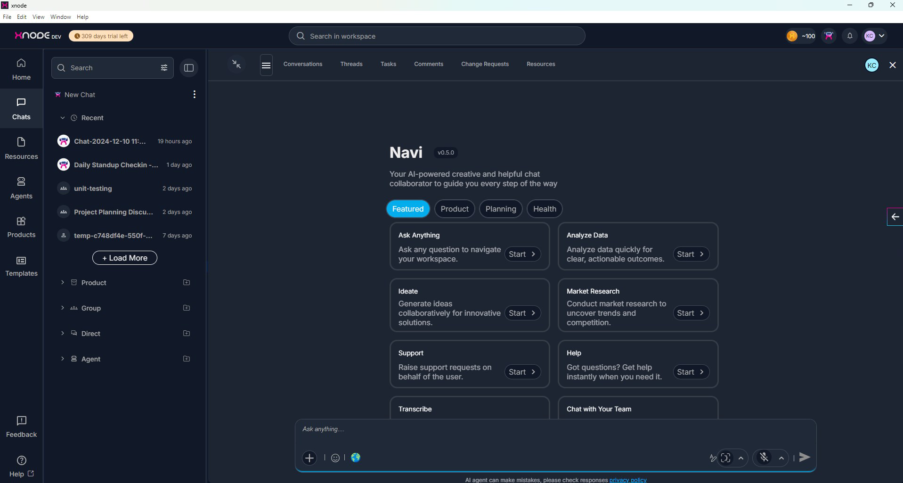Start the Analyze Data prompt
This screenshot has height=483, width=903.
pyautogui.click(x=691, y=254)
